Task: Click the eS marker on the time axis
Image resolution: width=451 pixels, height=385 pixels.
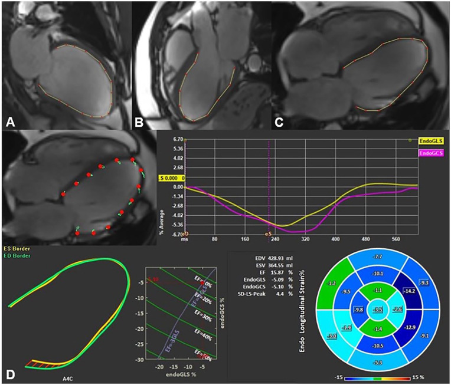Action: pos(269,234)
